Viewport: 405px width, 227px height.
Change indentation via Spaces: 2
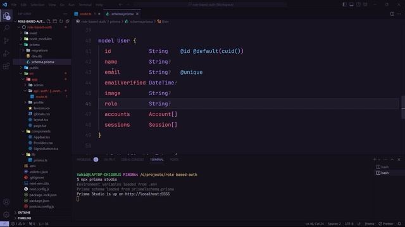tap(334, 224)
